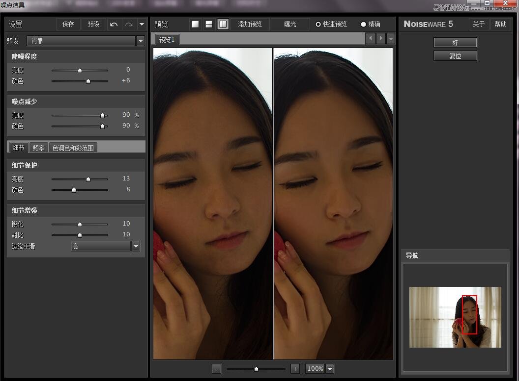Open the 预设 肖像 preset dropdown
Viewport: 519px width, 381px height.
(x=141, y=41)
